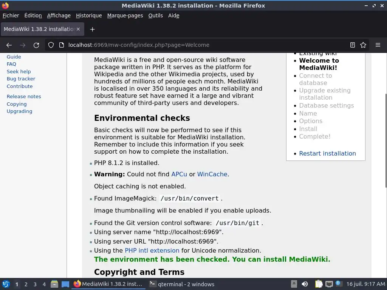Go back using the browser back arrow
387x290 pixels.
9,45
